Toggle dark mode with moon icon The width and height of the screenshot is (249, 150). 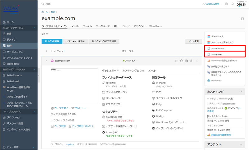232,4
